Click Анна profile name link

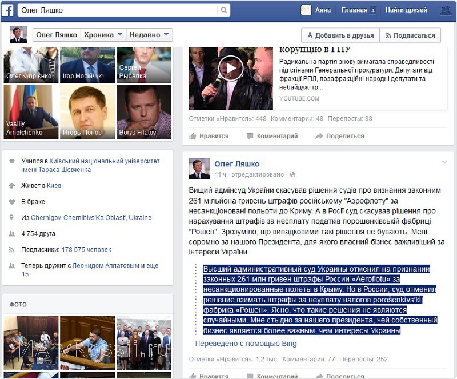coord(323,10)
